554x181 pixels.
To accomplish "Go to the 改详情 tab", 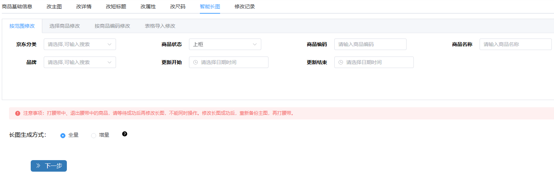I will [x=84, y=6].
